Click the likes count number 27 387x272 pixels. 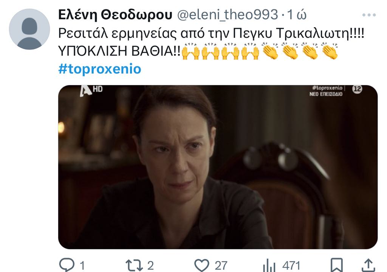(221, 266)
